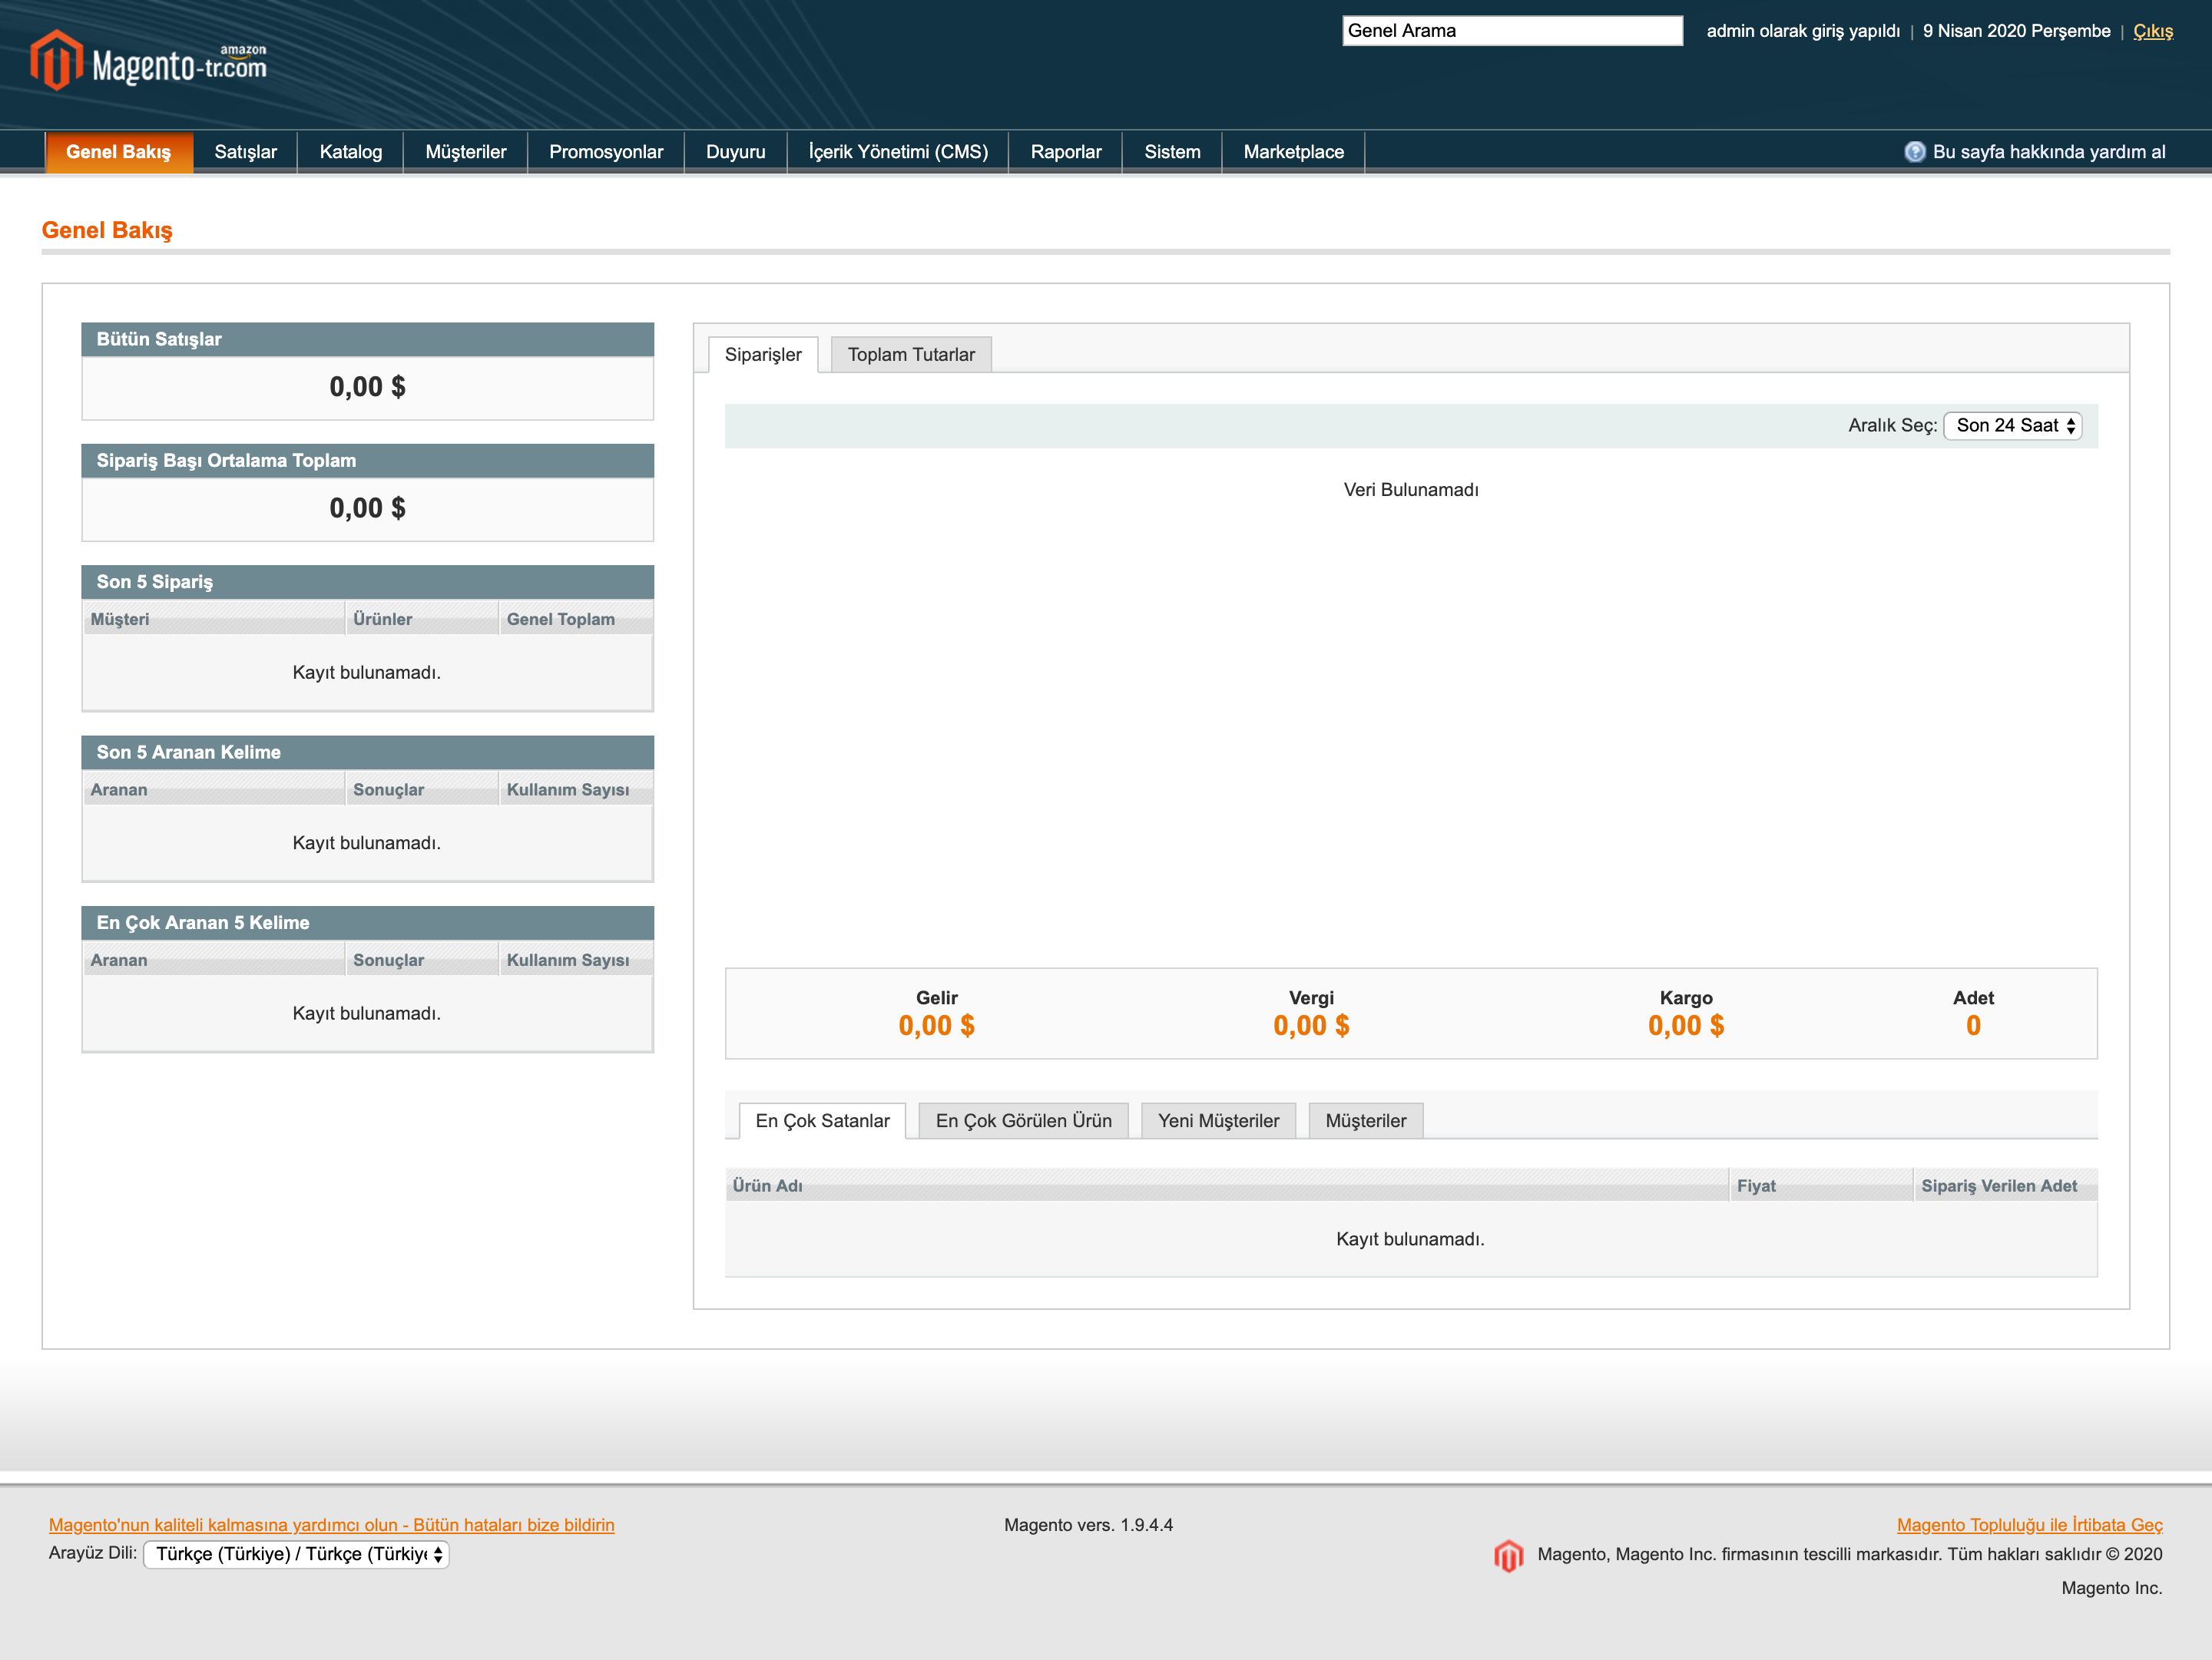2212x1660 pixels.
Task: Select the Müşteriler tab below the chart
Action: click(x=1365, y=1120)
